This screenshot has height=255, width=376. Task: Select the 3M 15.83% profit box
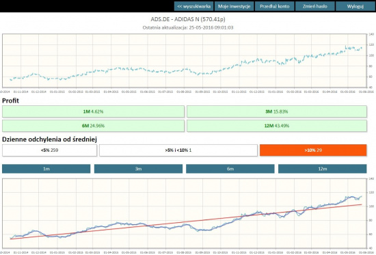pyautogui.click(x=277, y=111)
